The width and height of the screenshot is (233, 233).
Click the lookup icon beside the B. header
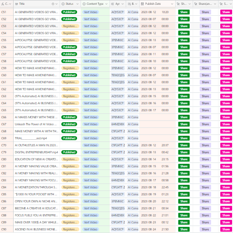[130, 4]
